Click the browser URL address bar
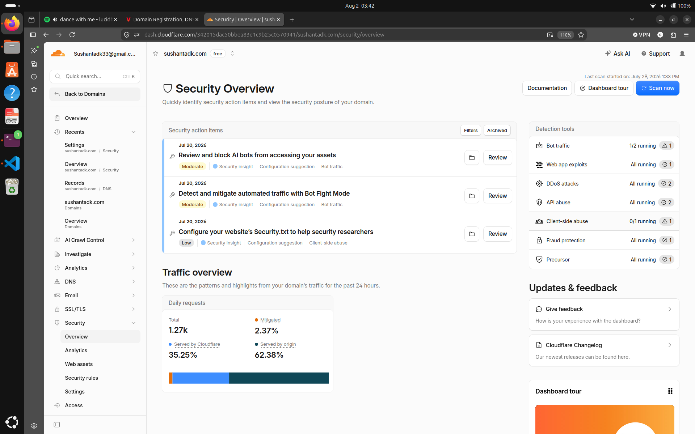695x434 pixels. 337,35
